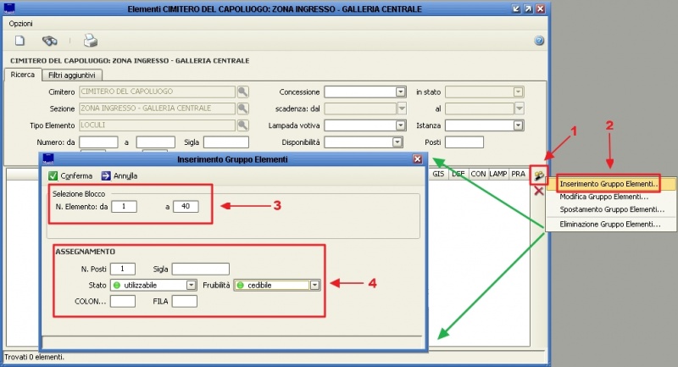This screenshot has width=678, height=367.
Task: Click the group elements tool icon
Action: click(x=538, y=175)
